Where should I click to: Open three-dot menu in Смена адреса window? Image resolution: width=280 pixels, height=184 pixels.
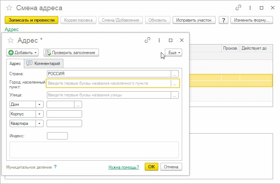click(250, 8)
